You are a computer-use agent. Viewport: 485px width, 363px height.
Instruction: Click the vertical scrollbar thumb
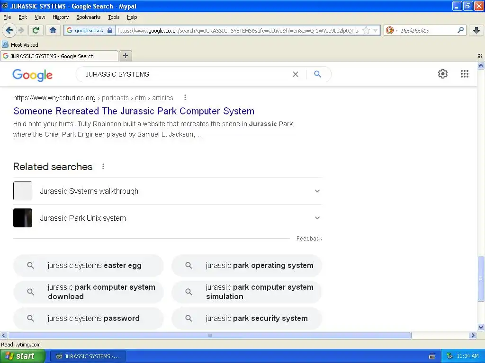pyautogui.click(x=481, y=278)
